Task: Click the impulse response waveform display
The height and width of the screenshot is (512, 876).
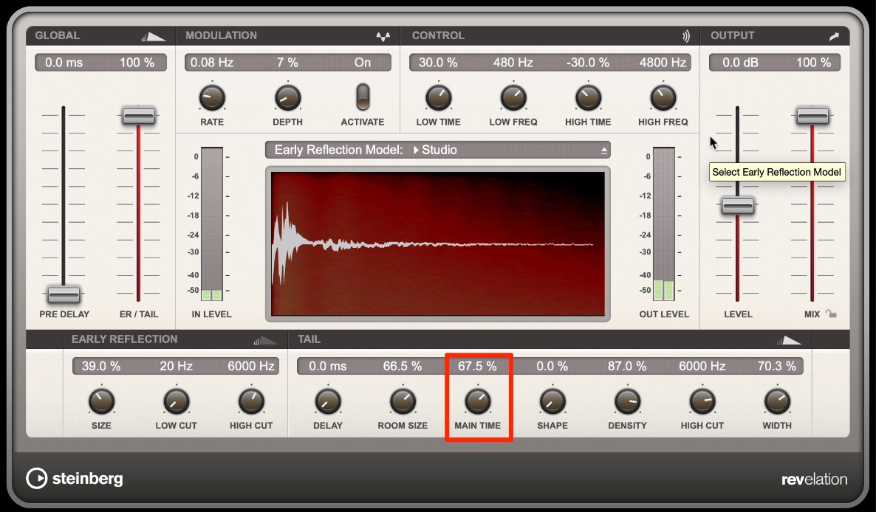Action: [x=438, y=243]
